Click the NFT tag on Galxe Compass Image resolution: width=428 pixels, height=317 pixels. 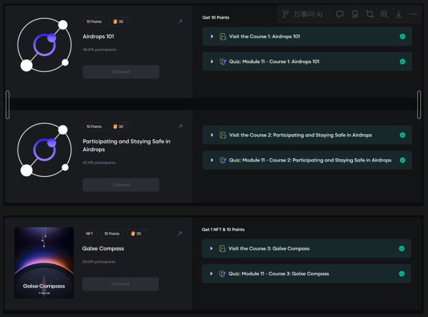point(89,233)
